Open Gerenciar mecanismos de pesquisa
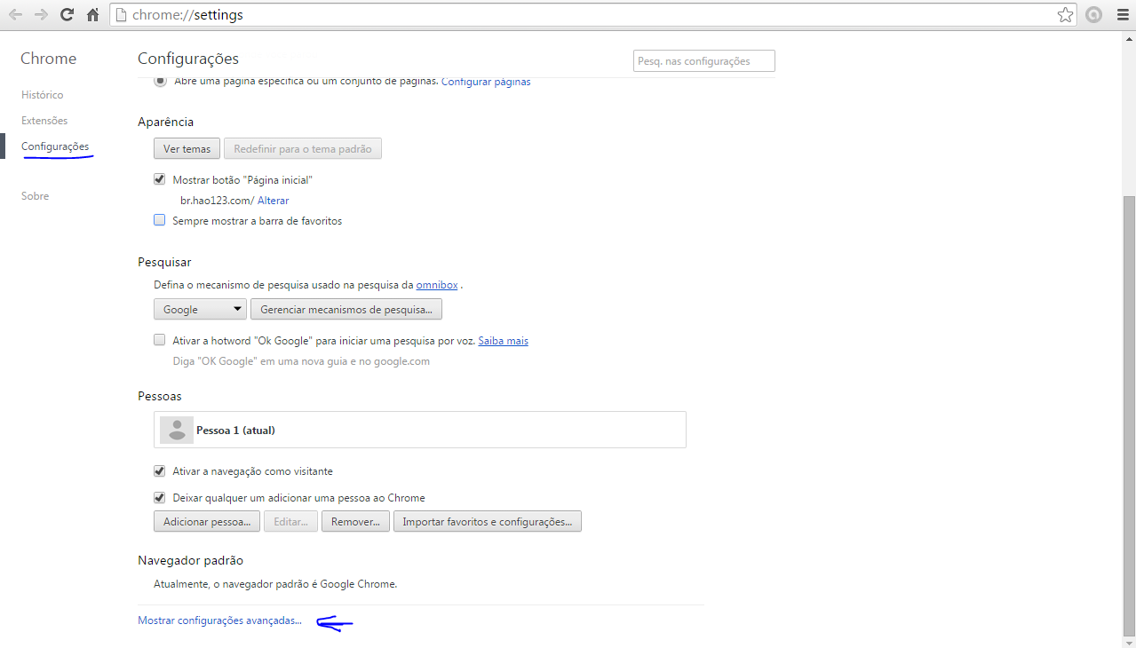Screen dimensions: 1136x648 coord(346,310)
